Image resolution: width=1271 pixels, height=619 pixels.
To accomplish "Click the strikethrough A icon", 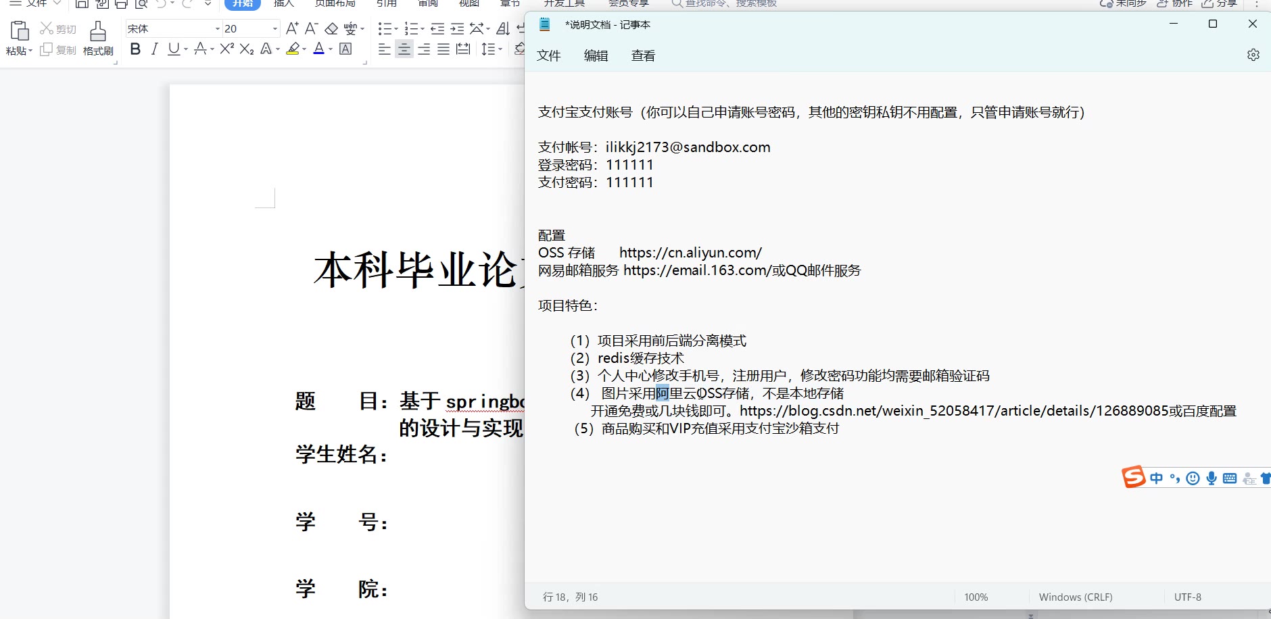I will (x=200, y=49).
